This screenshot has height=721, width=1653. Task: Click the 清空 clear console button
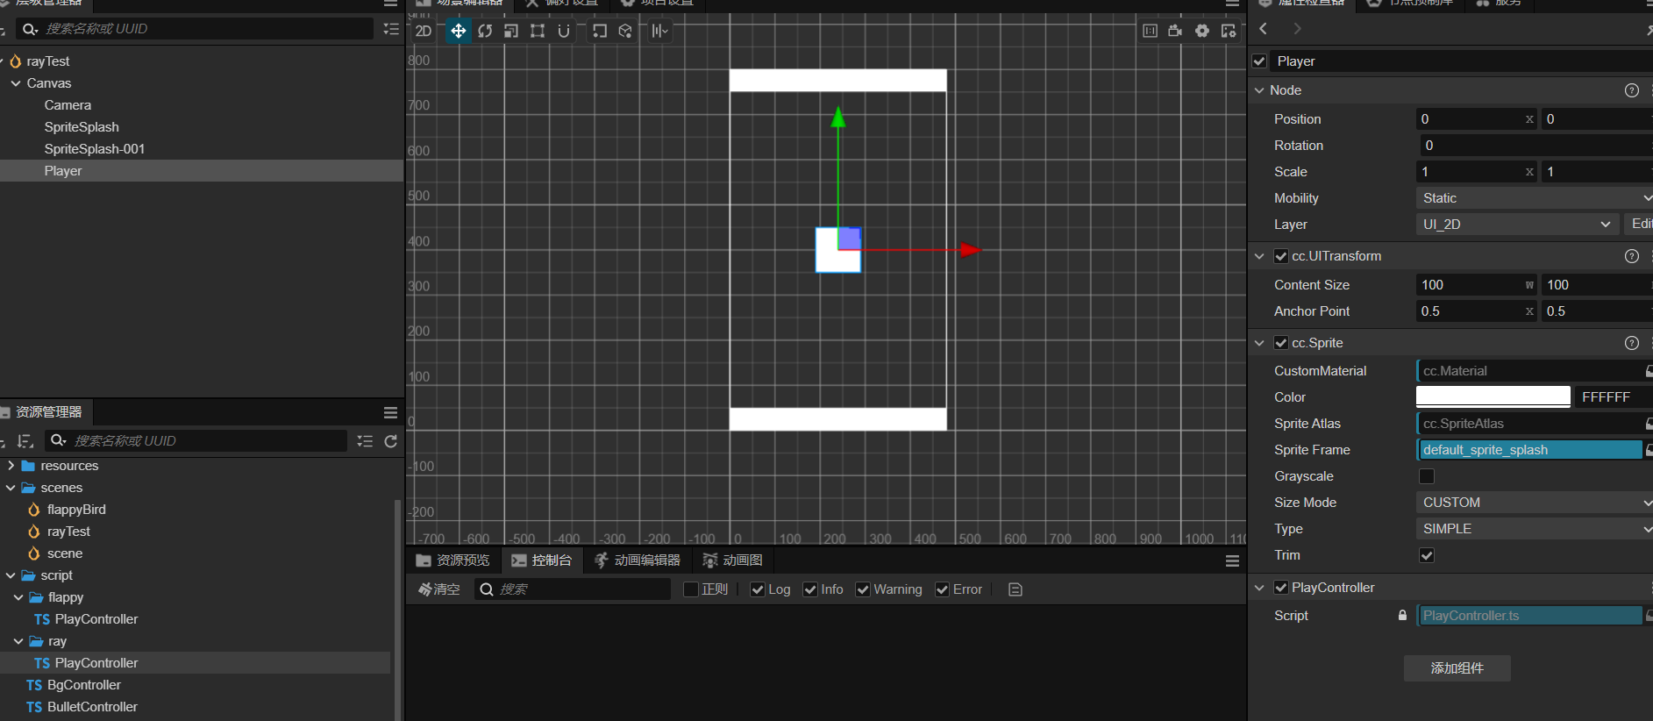coord(439,589)
